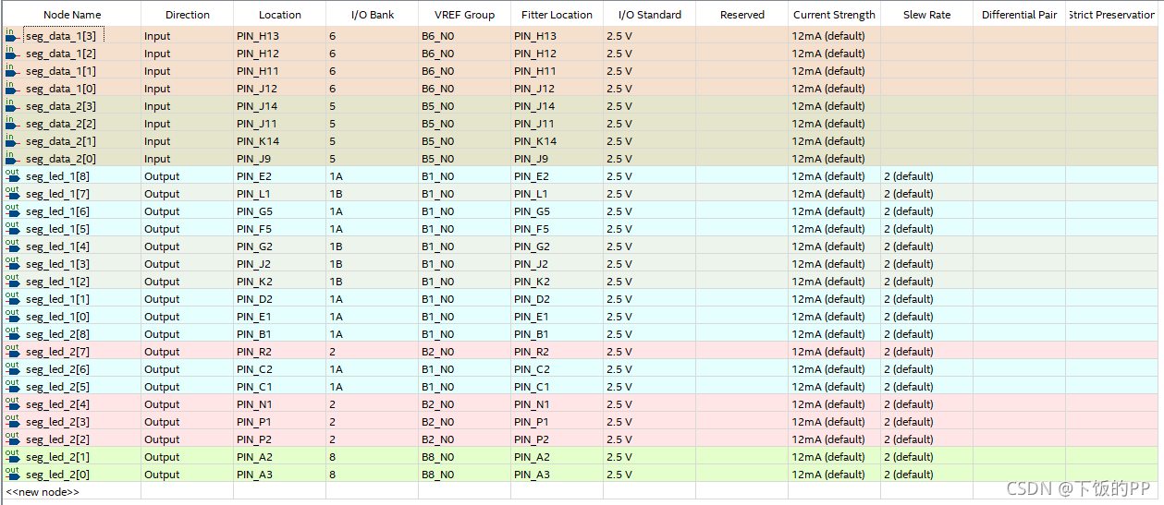Viewport: 1164px width, 505px height.
Task: Select location cell PIN_J12 for seg_data_1[0]
Action: (x=279, y=88)
